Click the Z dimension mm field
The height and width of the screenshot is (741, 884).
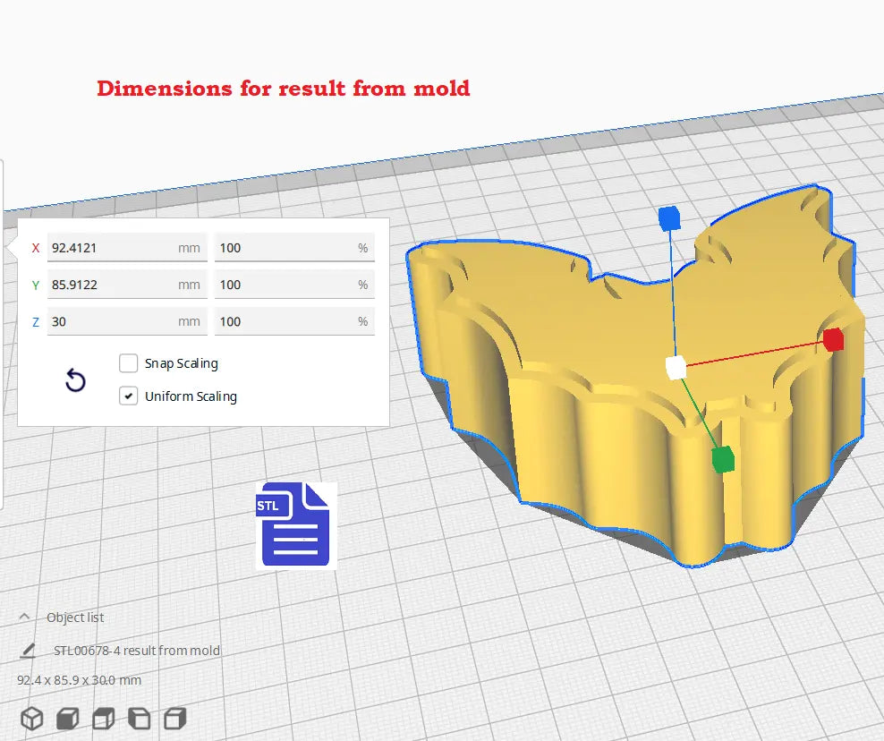point(116,321)
